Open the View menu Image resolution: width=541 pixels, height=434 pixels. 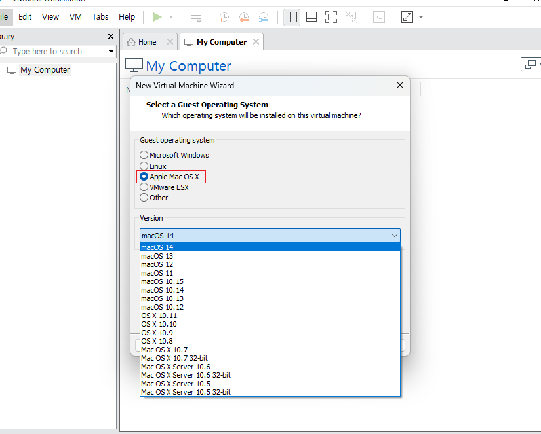click(x=50, y=16)
